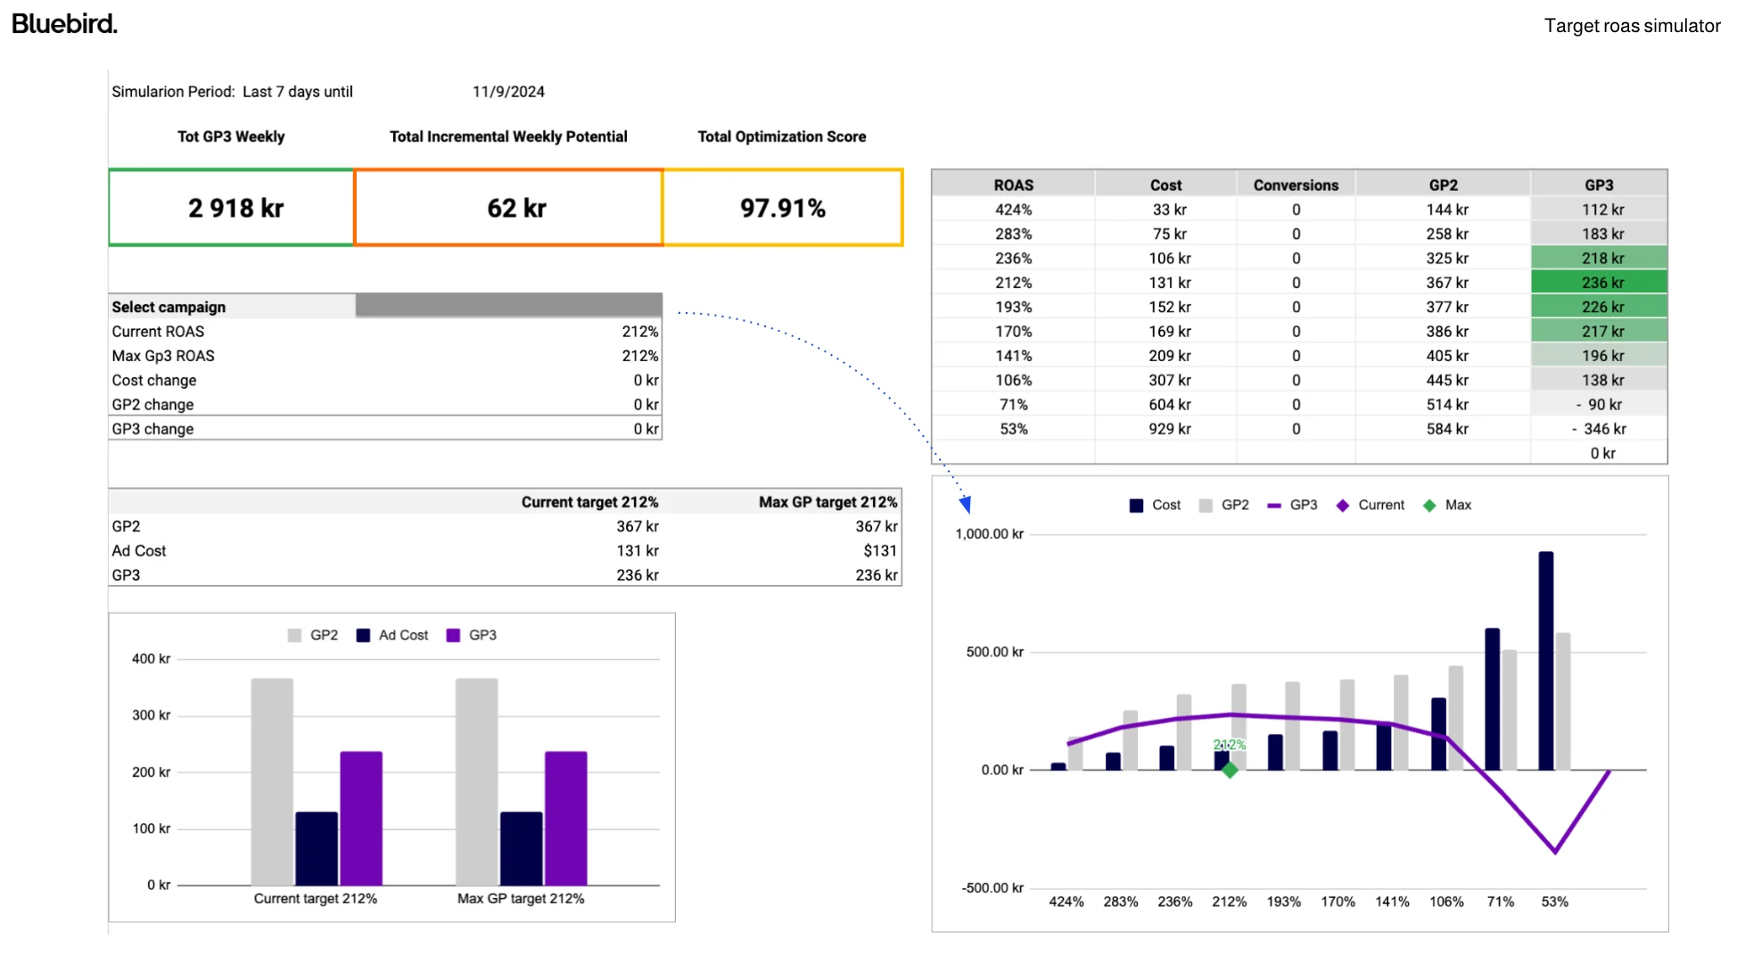Select the 212% ROAS row cell in table
1737x972 pixels.
tap(1013, 283)
